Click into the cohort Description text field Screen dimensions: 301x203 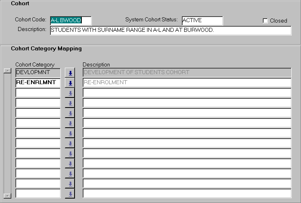(170, 30)
